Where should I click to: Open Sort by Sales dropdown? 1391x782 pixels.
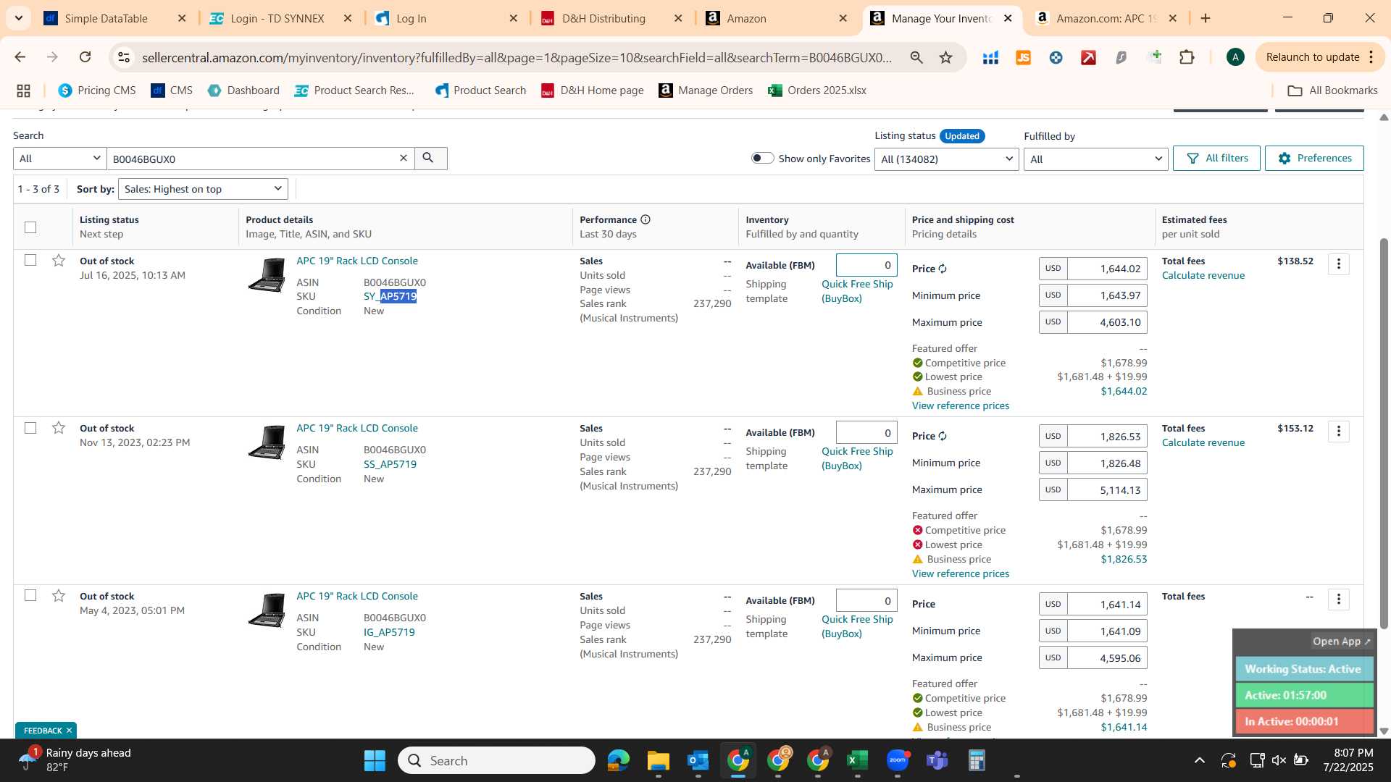(203, 189)
